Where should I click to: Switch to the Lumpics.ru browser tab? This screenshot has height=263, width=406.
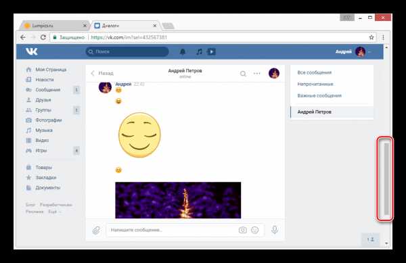(x=55, y=26)
